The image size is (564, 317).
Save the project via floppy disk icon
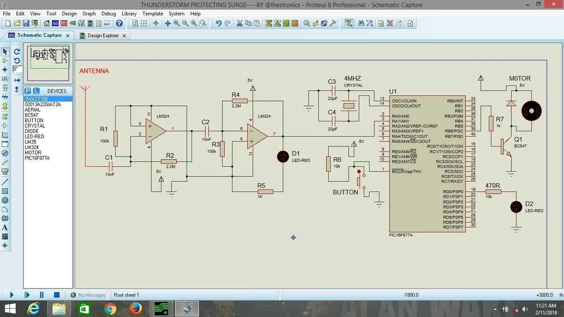point(26,23)
